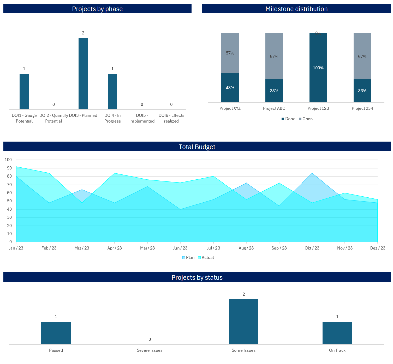Click the DOI4 - In Progress bar
Viewport: 393px width, 364px height.
112,91
